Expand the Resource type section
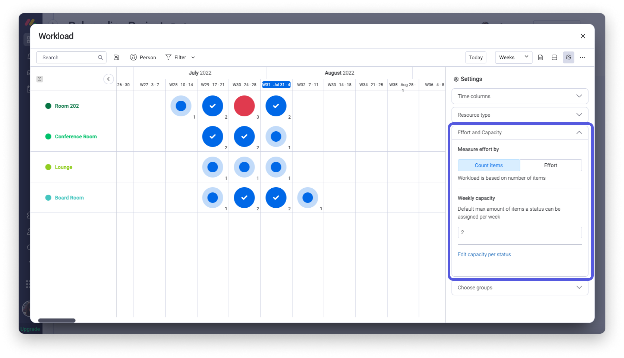This screenshot has height=358, width=624. coord(520,115)
